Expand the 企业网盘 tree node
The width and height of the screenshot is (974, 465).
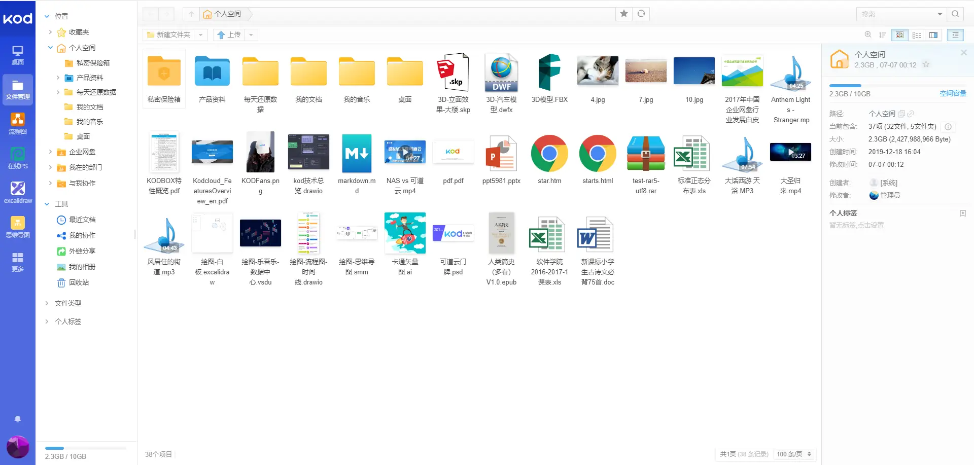coord(50,152)
